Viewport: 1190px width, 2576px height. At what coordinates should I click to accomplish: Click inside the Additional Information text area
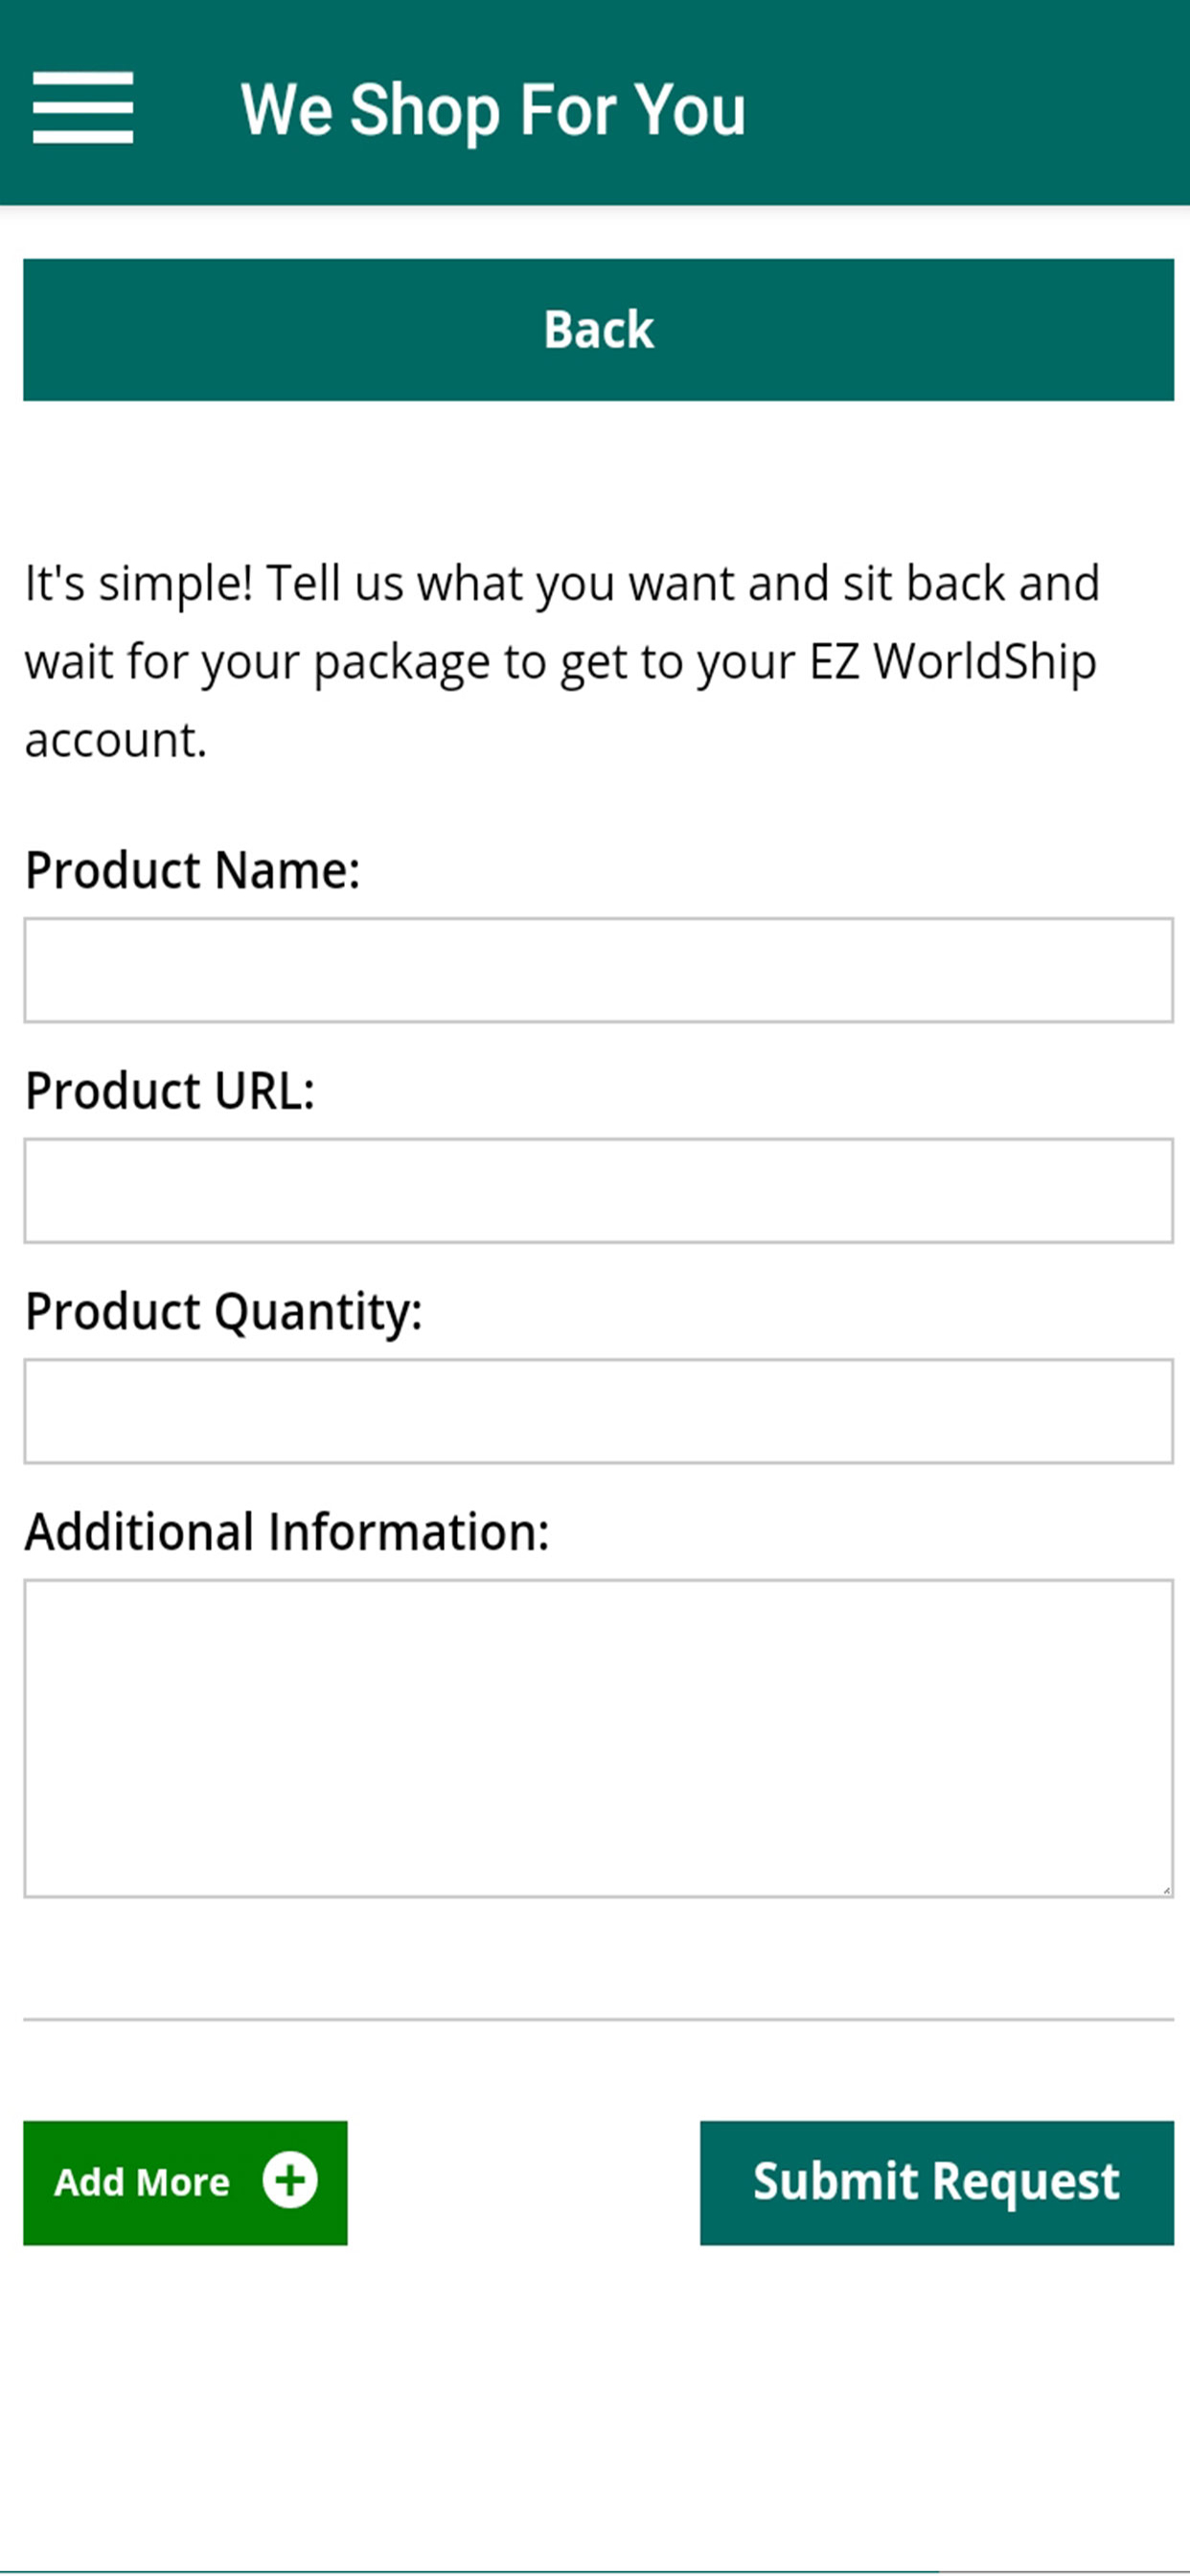pyautogui.click(x=598, y=1738)
